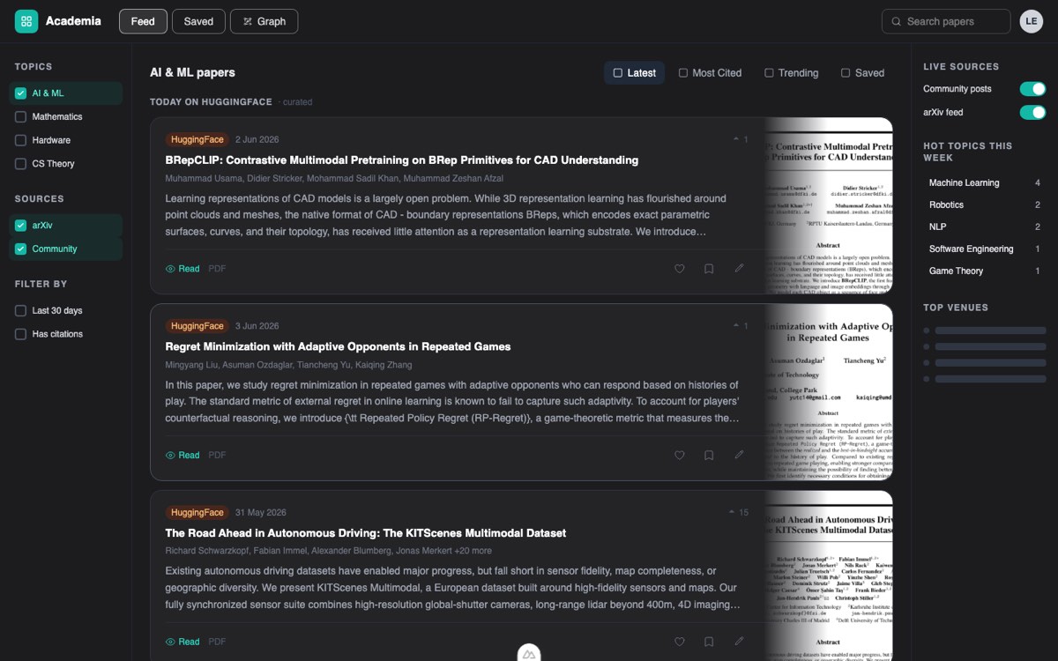
Task: Bookmark the Regret Minimization paper
Action: click(709, 456)
